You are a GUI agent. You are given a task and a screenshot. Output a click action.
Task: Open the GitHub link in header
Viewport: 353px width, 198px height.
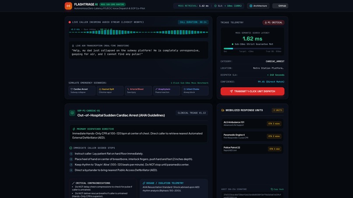coord(280,6)
